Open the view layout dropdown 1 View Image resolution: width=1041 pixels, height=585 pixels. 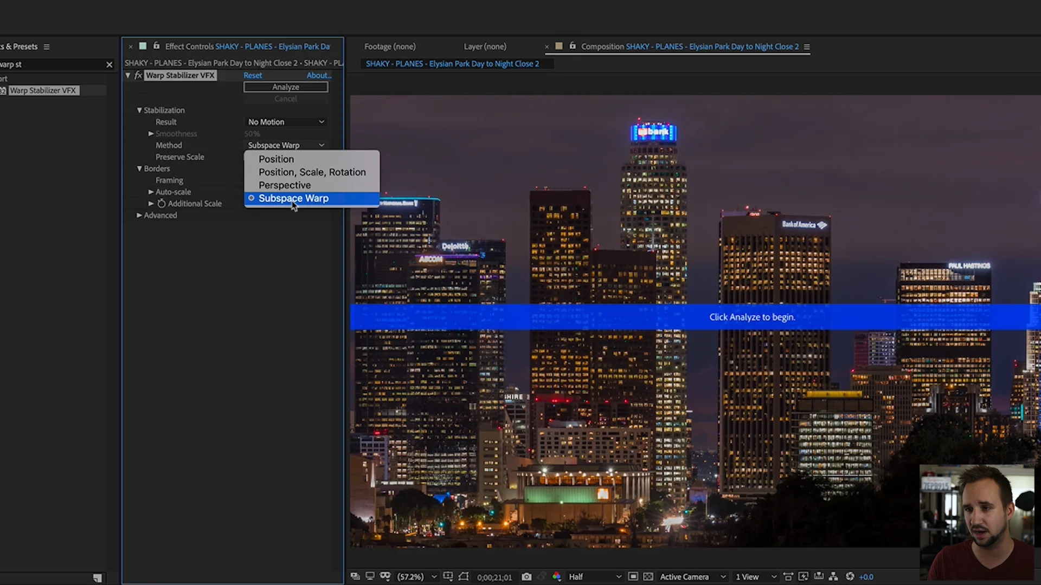coord(756,577)
